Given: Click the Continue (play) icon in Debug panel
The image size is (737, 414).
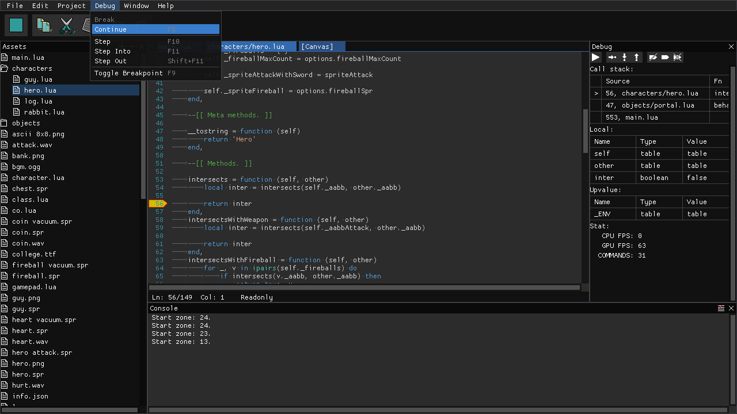Looking at the screenshot, I should point(595,57).
